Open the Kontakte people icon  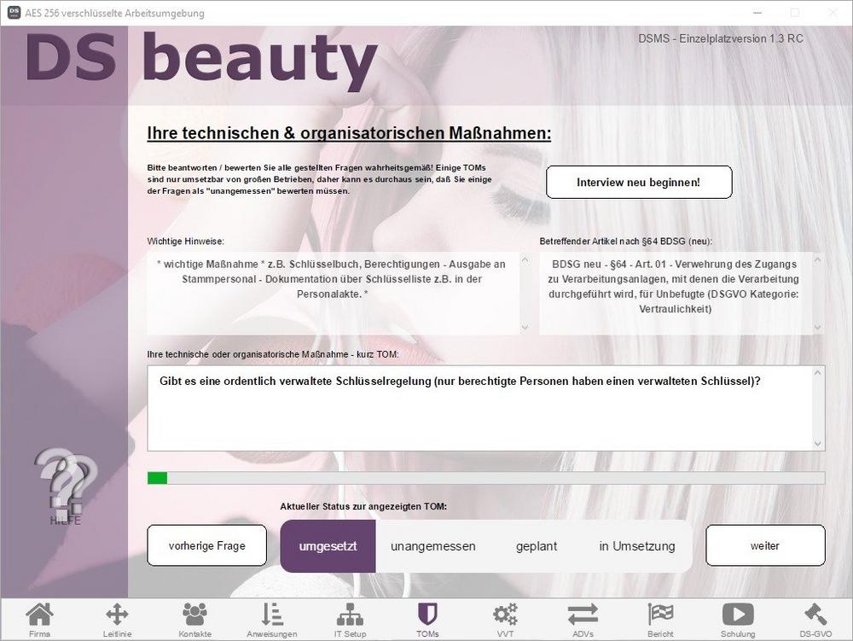(194, 616)
